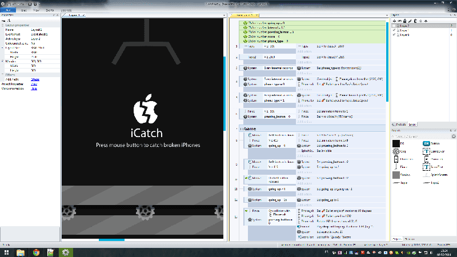The height and width of the screenshot is (257, 457).
Task: Click the Add layer icon in Layers toolbar
Action: pos(395,21)
